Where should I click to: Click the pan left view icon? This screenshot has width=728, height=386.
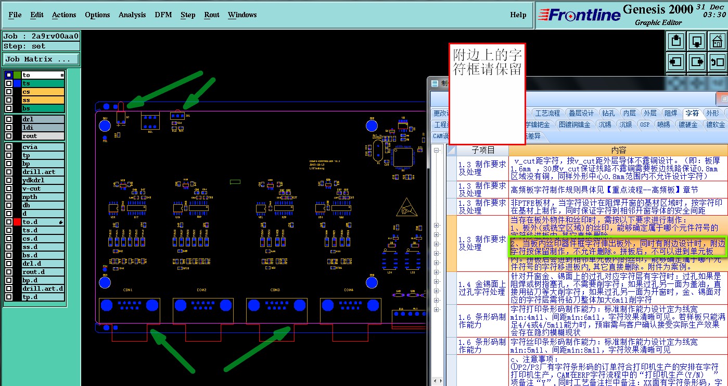[x=676, y=62]
